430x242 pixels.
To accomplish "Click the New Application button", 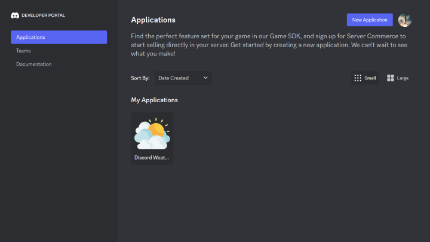I will (370, 20).
